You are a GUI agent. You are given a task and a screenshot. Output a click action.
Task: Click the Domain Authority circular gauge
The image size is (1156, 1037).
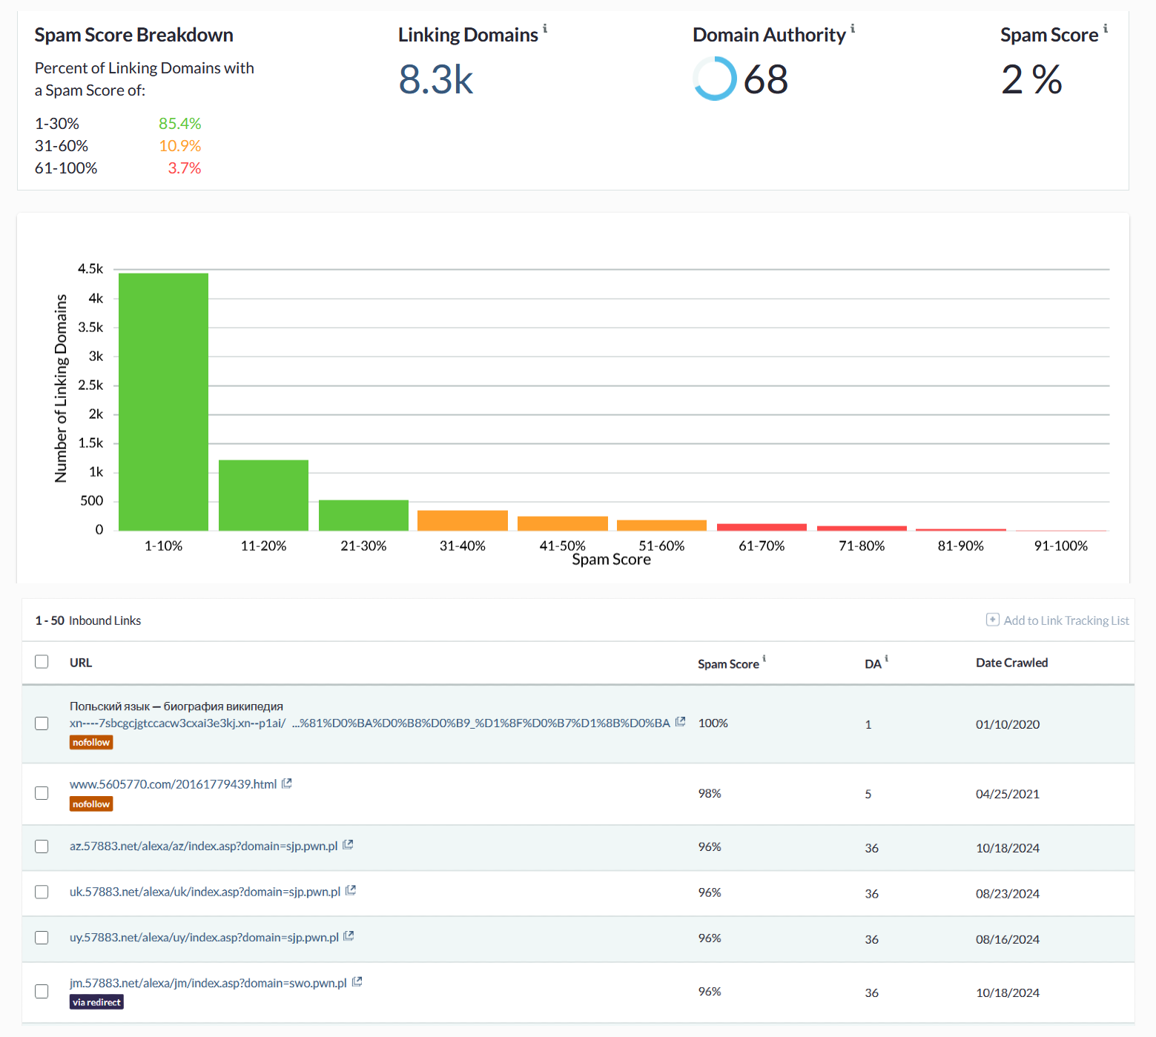715,79
